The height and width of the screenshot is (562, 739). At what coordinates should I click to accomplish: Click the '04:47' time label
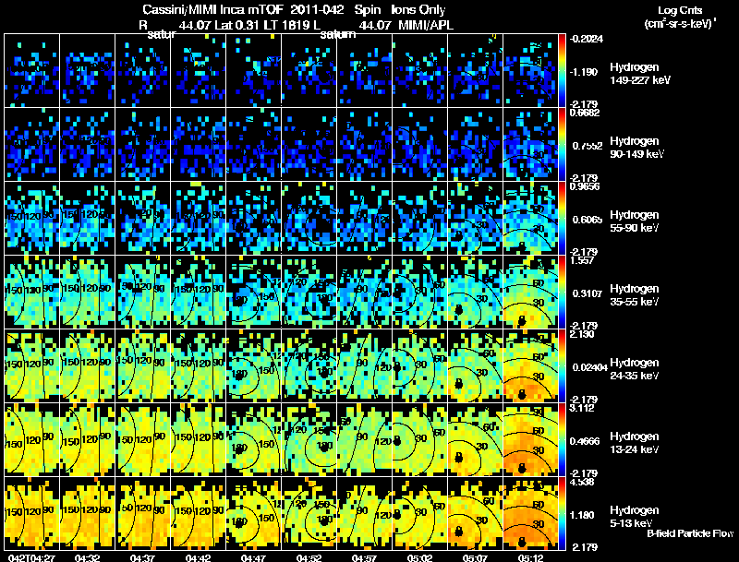coord(253,557)
